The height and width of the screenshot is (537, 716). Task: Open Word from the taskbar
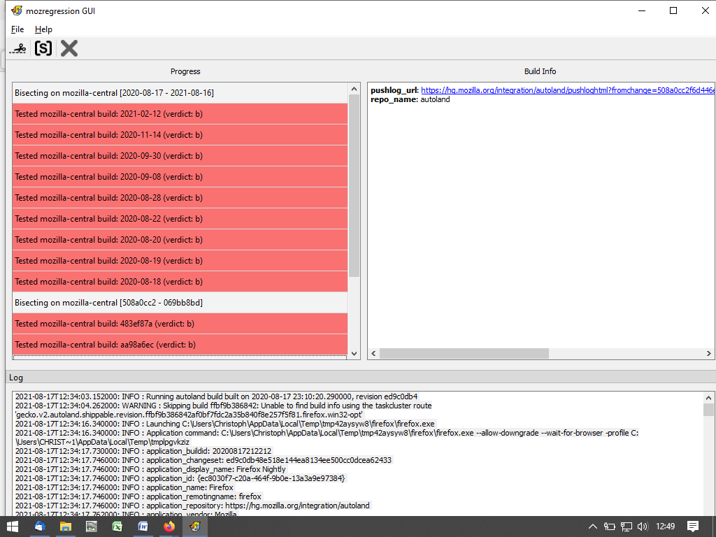(143, 527)
